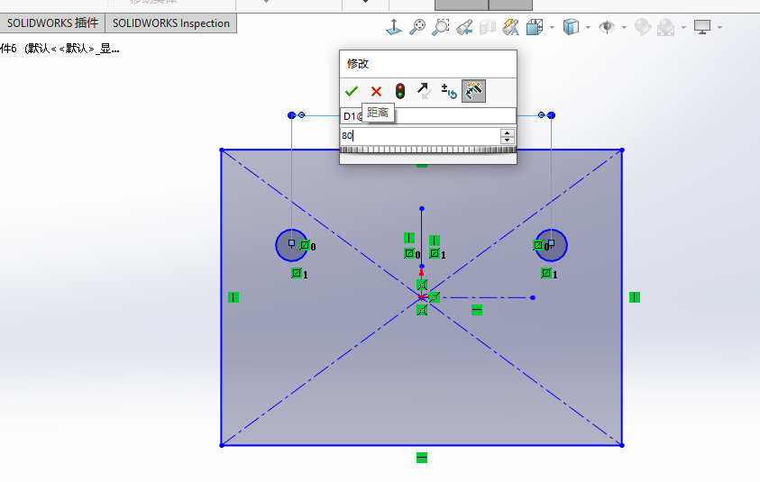
Task: Select the vertical relation icon on the right edge
Action: (x=635, y=297)
